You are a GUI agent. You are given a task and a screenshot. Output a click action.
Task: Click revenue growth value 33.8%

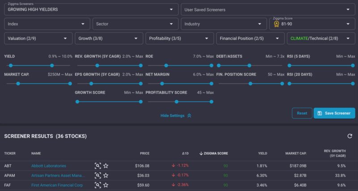(x=341, y=175)
